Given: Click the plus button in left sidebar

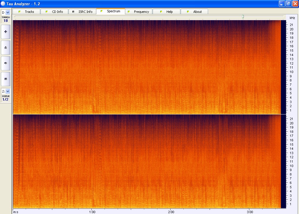Looking at the screenshot, I should 6,32.
